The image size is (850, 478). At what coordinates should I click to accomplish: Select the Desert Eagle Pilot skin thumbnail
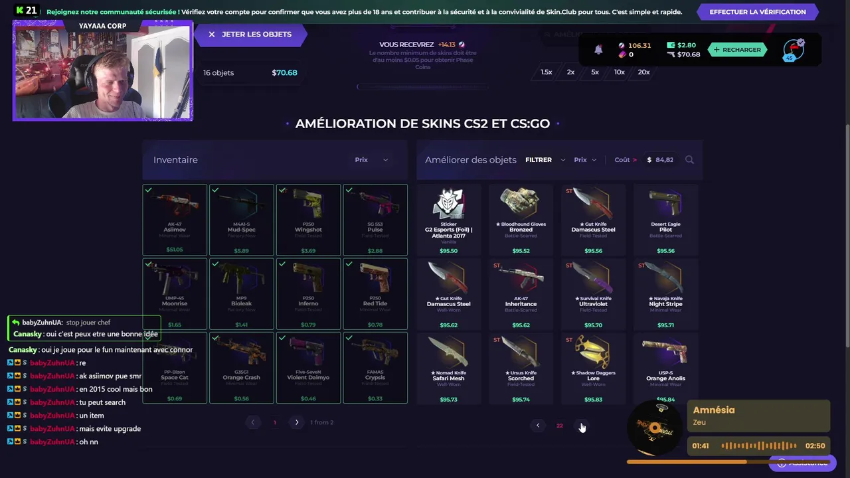point(665,220)
